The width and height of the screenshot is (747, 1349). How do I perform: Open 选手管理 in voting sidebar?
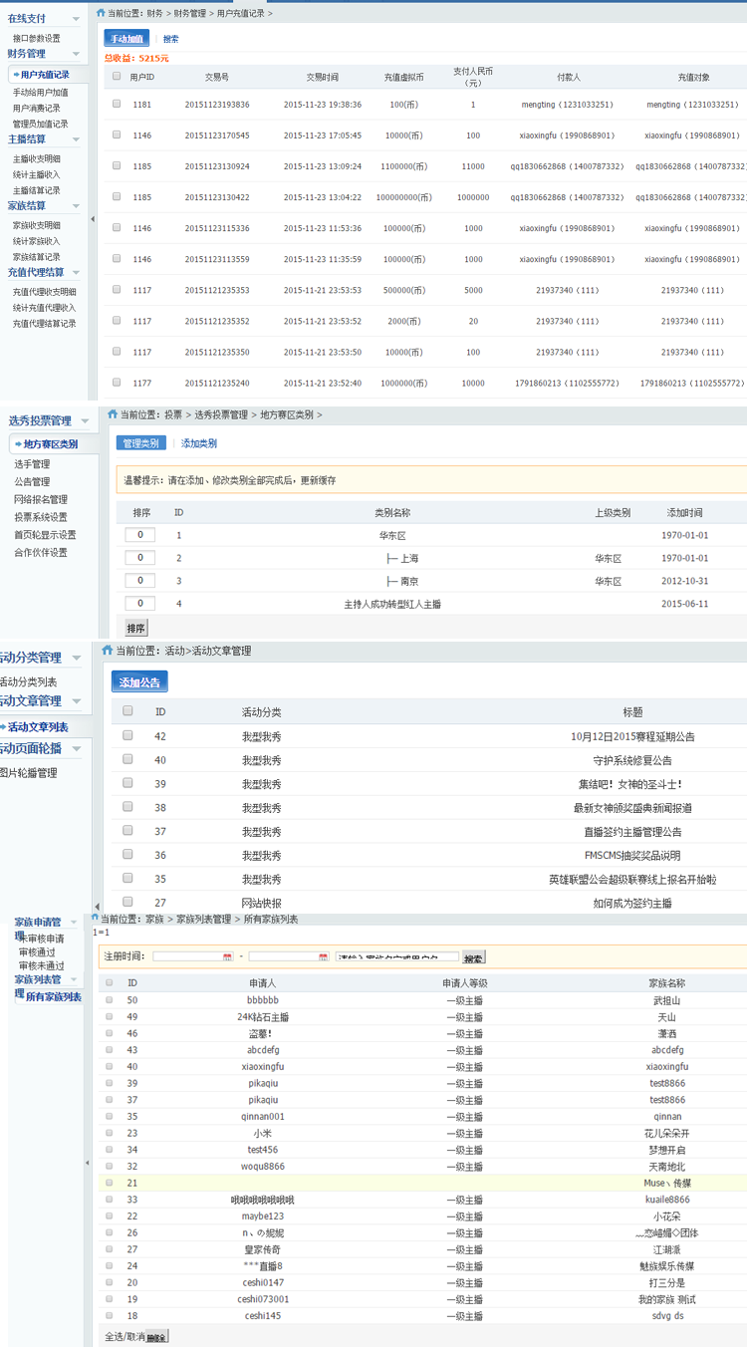[x=32, y=464]
